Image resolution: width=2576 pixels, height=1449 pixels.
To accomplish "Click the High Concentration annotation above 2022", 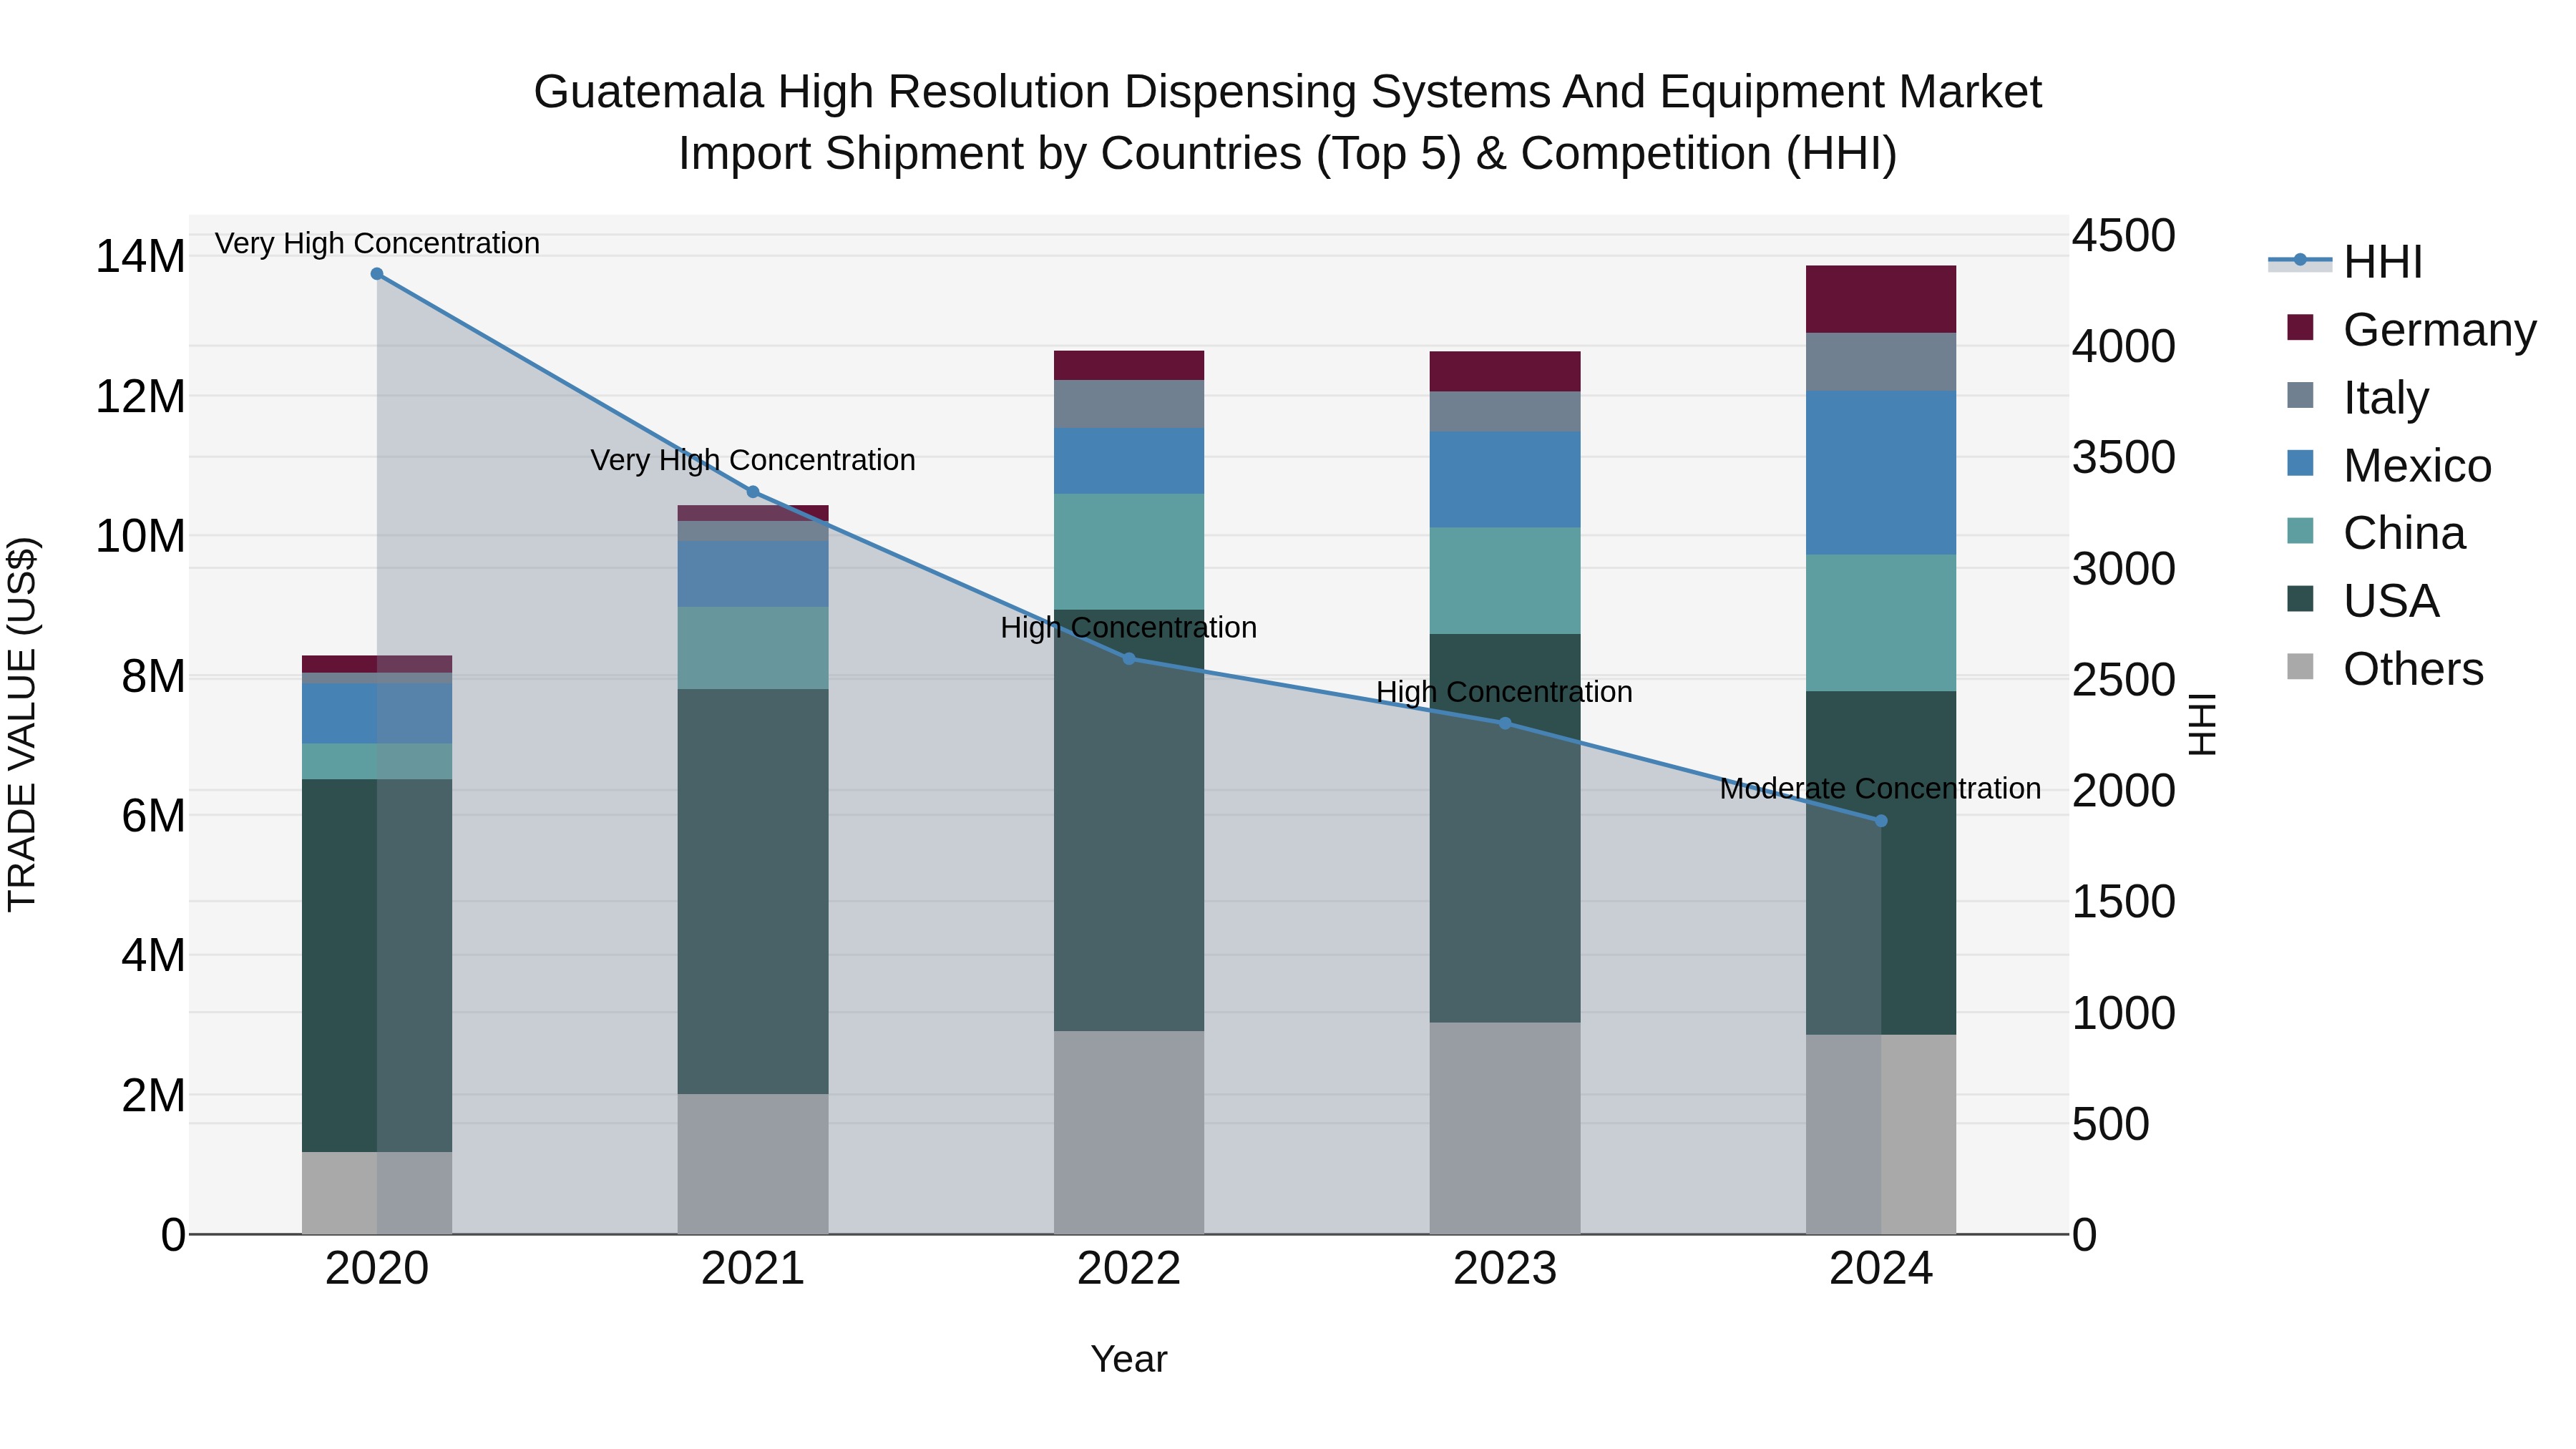I will click(1129, 628).
